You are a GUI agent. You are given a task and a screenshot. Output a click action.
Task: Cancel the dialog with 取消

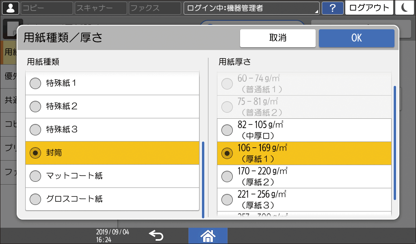(277, 38)
